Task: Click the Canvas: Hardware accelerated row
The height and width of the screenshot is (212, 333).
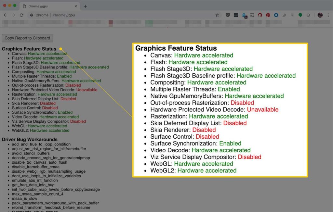Action: pos(39,54)
